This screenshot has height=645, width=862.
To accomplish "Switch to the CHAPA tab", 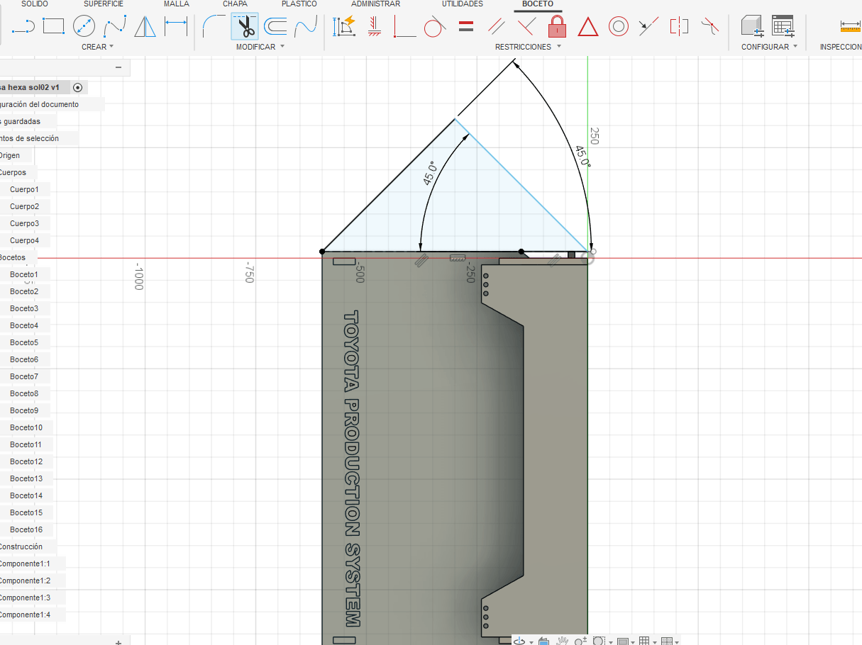I will coord(235,4).
